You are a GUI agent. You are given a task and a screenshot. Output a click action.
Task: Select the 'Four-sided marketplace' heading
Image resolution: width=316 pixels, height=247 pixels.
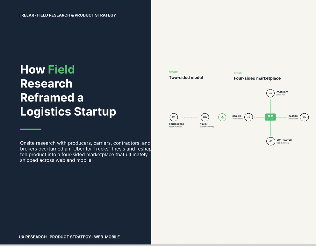tap(257, 78)
